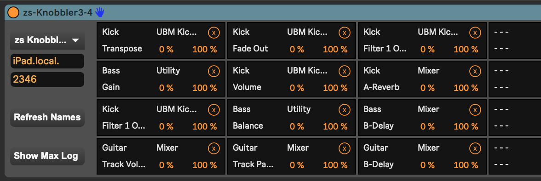Adjust the 0 % minimum of Kick Transpose
Screen dimensions: 541x181
(x=166, y=49)
